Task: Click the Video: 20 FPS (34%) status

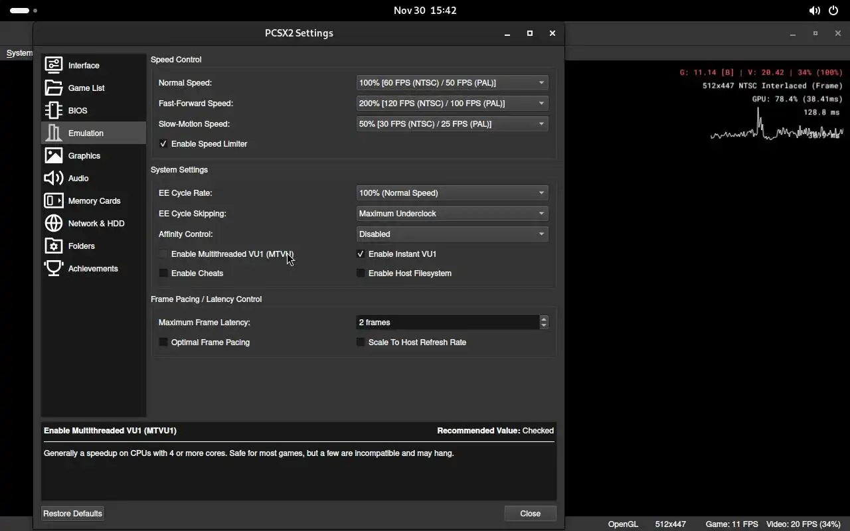Action: pos(804,524)
